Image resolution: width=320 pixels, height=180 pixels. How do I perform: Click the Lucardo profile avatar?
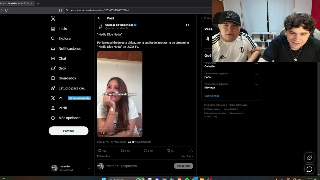(54, 168)
